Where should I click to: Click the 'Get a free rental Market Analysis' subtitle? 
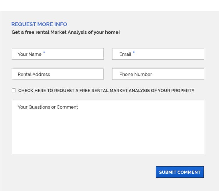pyautogui.click(x=66, y=32)
